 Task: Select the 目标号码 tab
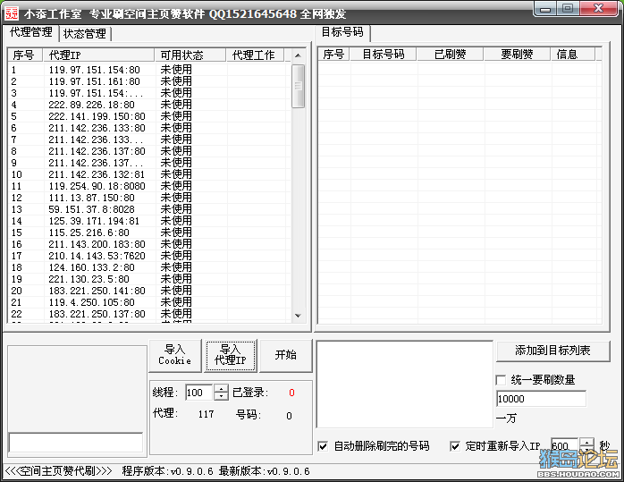click(342, 32)
